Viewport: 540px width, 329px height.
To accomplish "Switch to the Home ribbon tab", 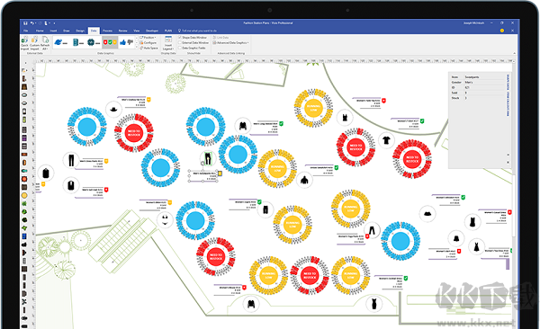I will 40,31.
